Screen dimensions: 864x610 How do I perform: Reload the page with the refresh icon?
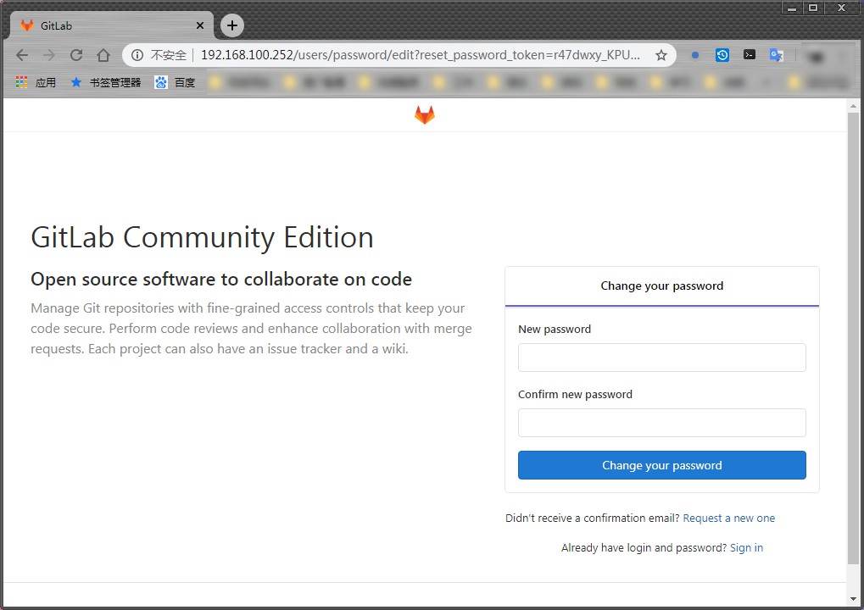tap(76, 55)
